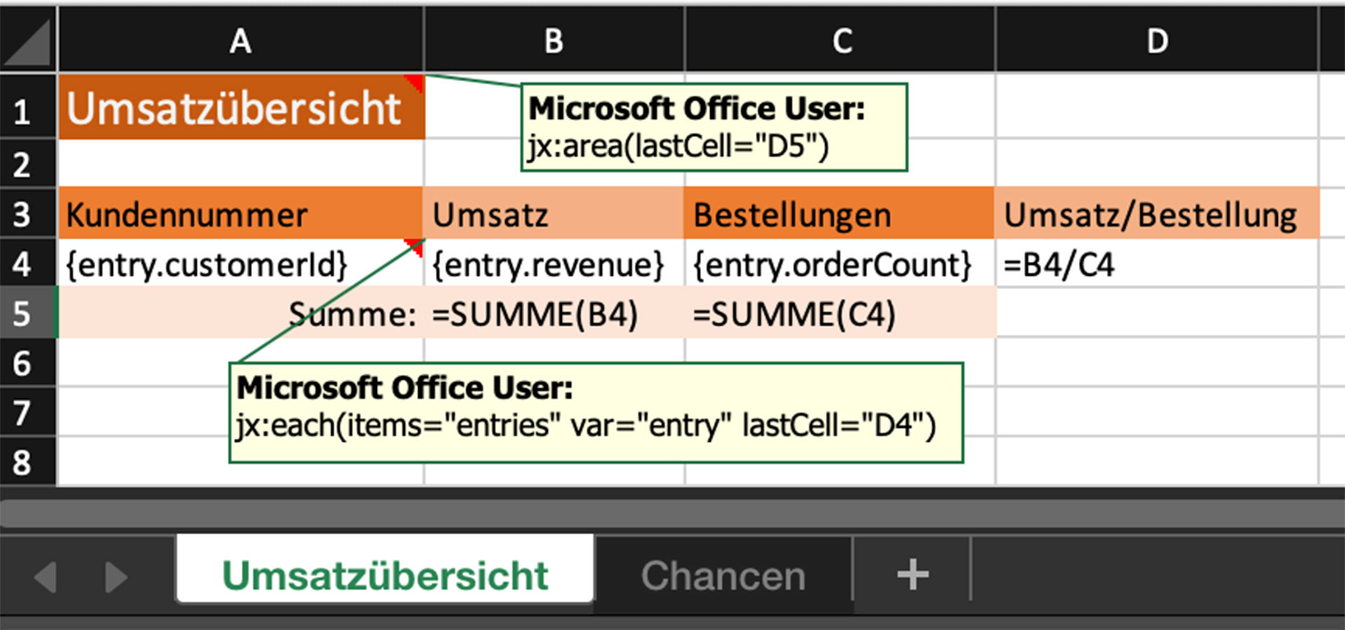Select column header A
This screenshot has height=630, width=1345.
[240, 41]
